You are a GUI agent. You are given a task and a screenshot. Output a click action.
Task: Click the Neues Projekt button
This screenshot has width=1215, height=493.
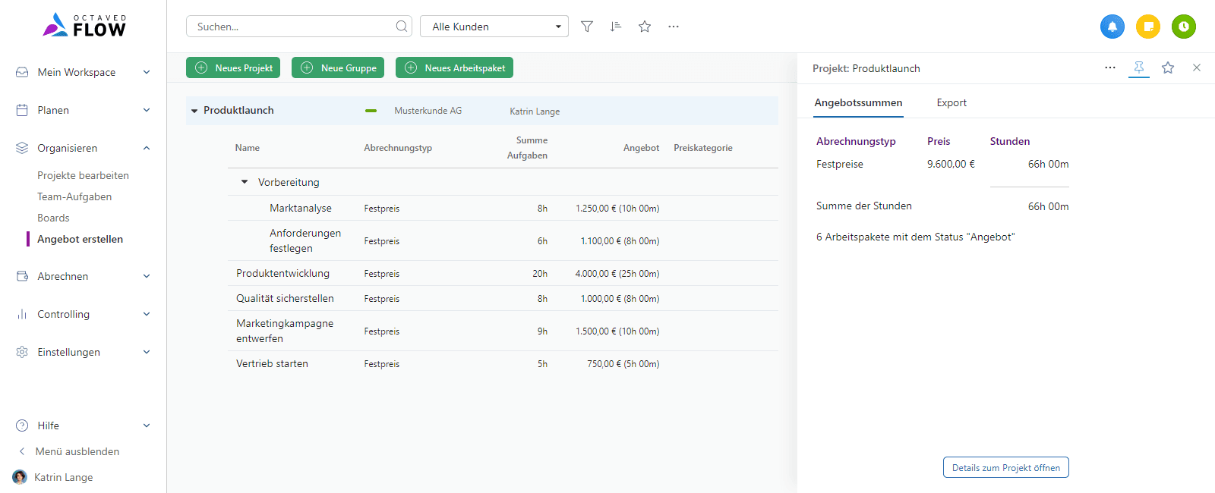[x=233, y=68]
